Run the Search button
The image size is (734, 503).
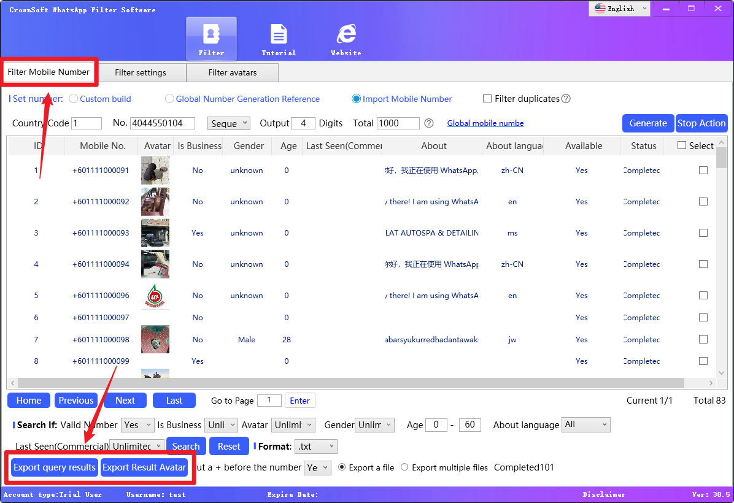(x=186, y=447)
